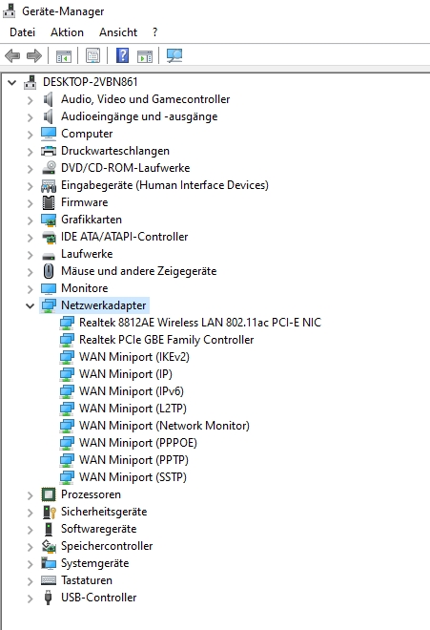
Task: Open Properties via the toolbar sheet icon
Action: tap(92, 55)
